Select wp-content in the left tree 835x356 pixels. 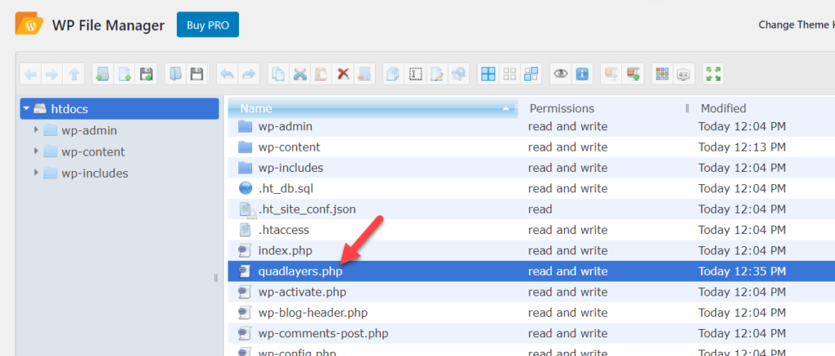coord(93,152)
